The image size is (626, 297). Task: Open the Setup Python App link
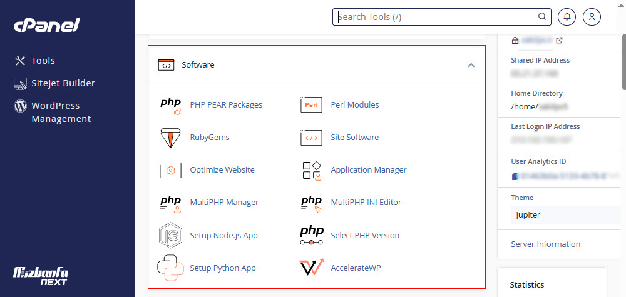223,268
